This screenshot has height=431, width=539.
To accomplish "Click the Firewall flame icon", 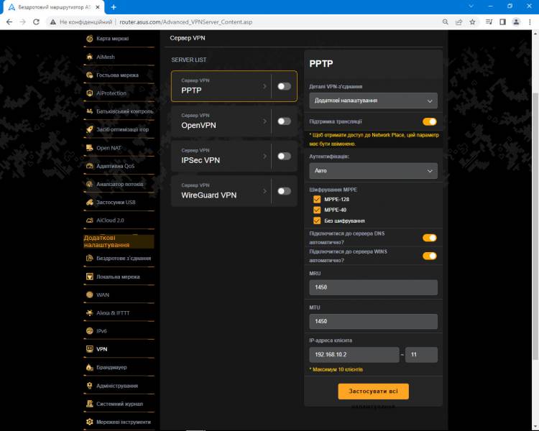I will click(x=90, y=367).
